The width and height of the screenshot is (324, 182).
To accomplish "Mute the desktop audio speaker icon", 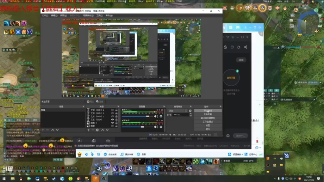I will [x=156, y=127].
